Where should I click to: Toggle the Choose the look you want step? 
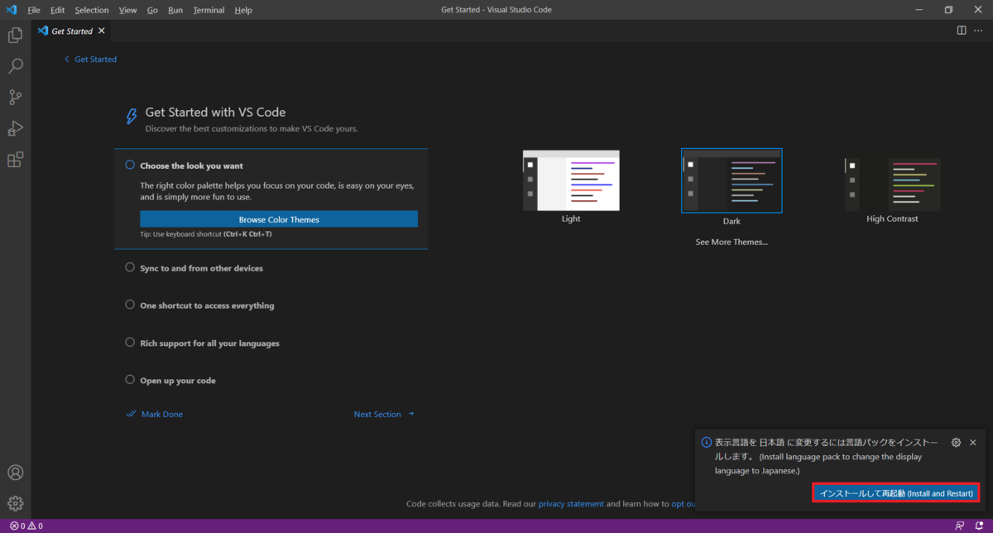pos(130,165)
